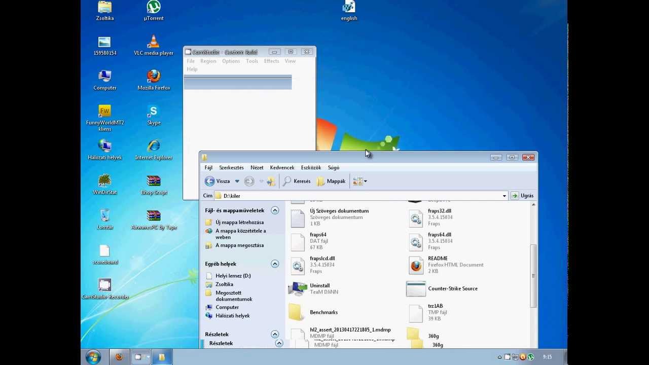The image size is (649, 365).
Task: Open the Options menu in CamStudio window
Action: (231, 61)
